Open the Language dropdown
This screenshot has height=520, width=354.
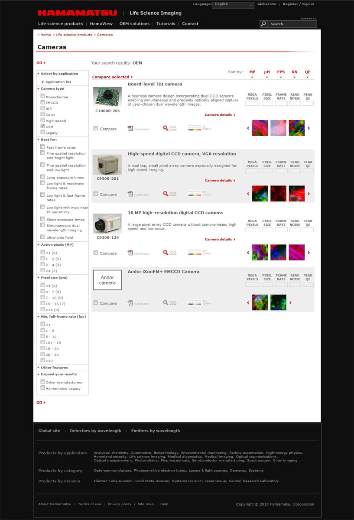click(233, 5)
